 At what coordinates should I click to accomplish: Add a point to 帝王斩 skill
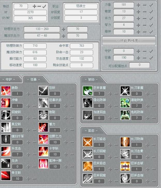click(28, 179)
